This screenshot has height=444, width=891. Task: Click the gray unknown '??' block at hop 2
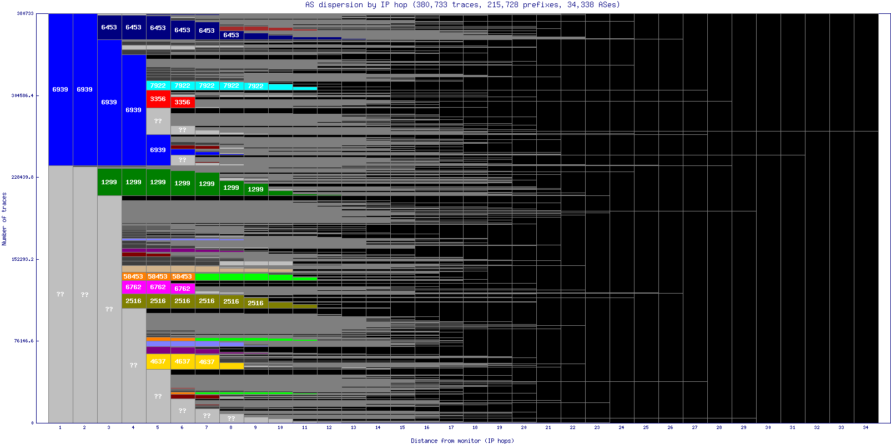click(85, 295)
